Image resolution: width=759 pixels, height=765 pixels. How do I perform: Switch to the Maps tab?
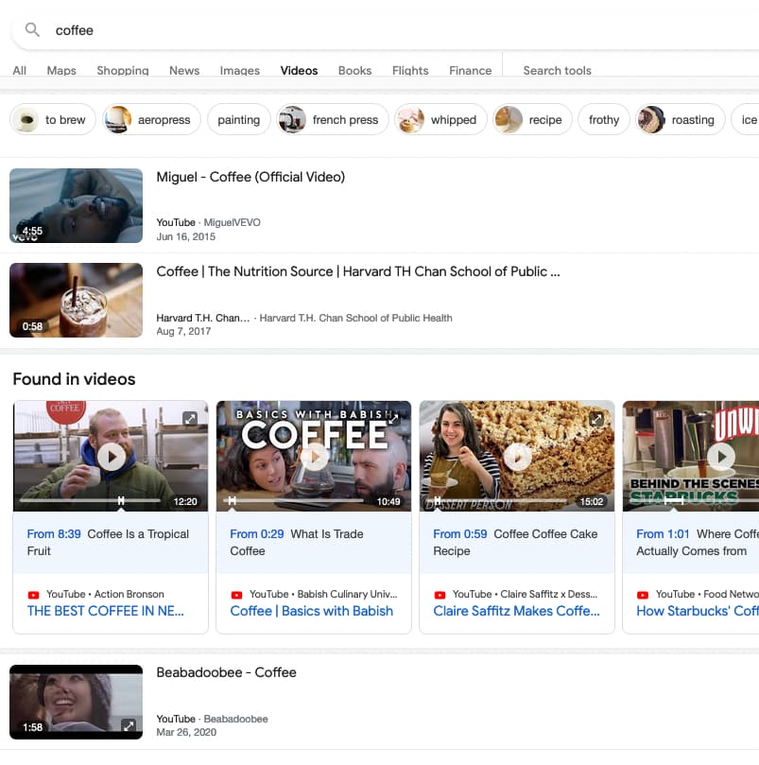click(61, 70)
